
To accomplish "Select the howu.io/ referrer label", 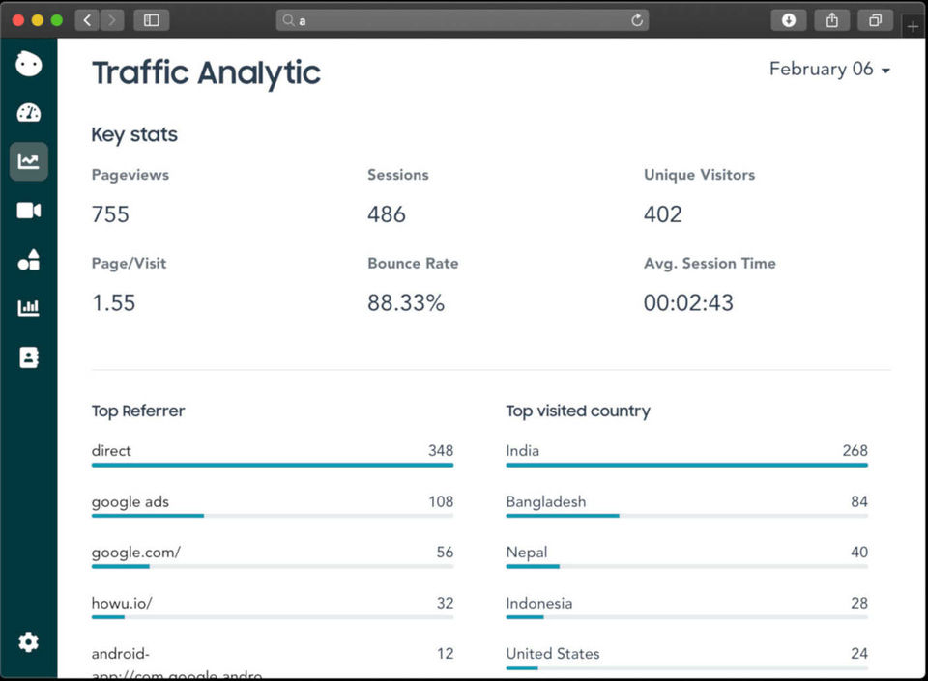I will (x=122, y=603).
